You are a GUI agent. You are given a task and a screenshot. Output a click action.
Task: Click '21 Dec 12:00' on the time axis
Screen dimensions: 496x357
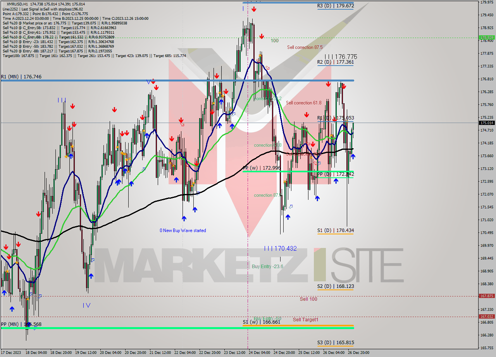(160, 353)
